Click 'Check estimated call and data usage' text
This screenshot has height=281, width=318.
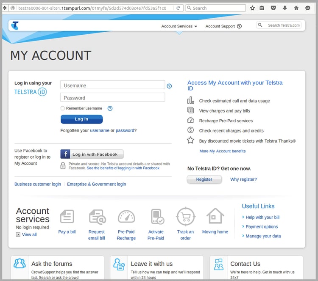[x=234, y=101]
